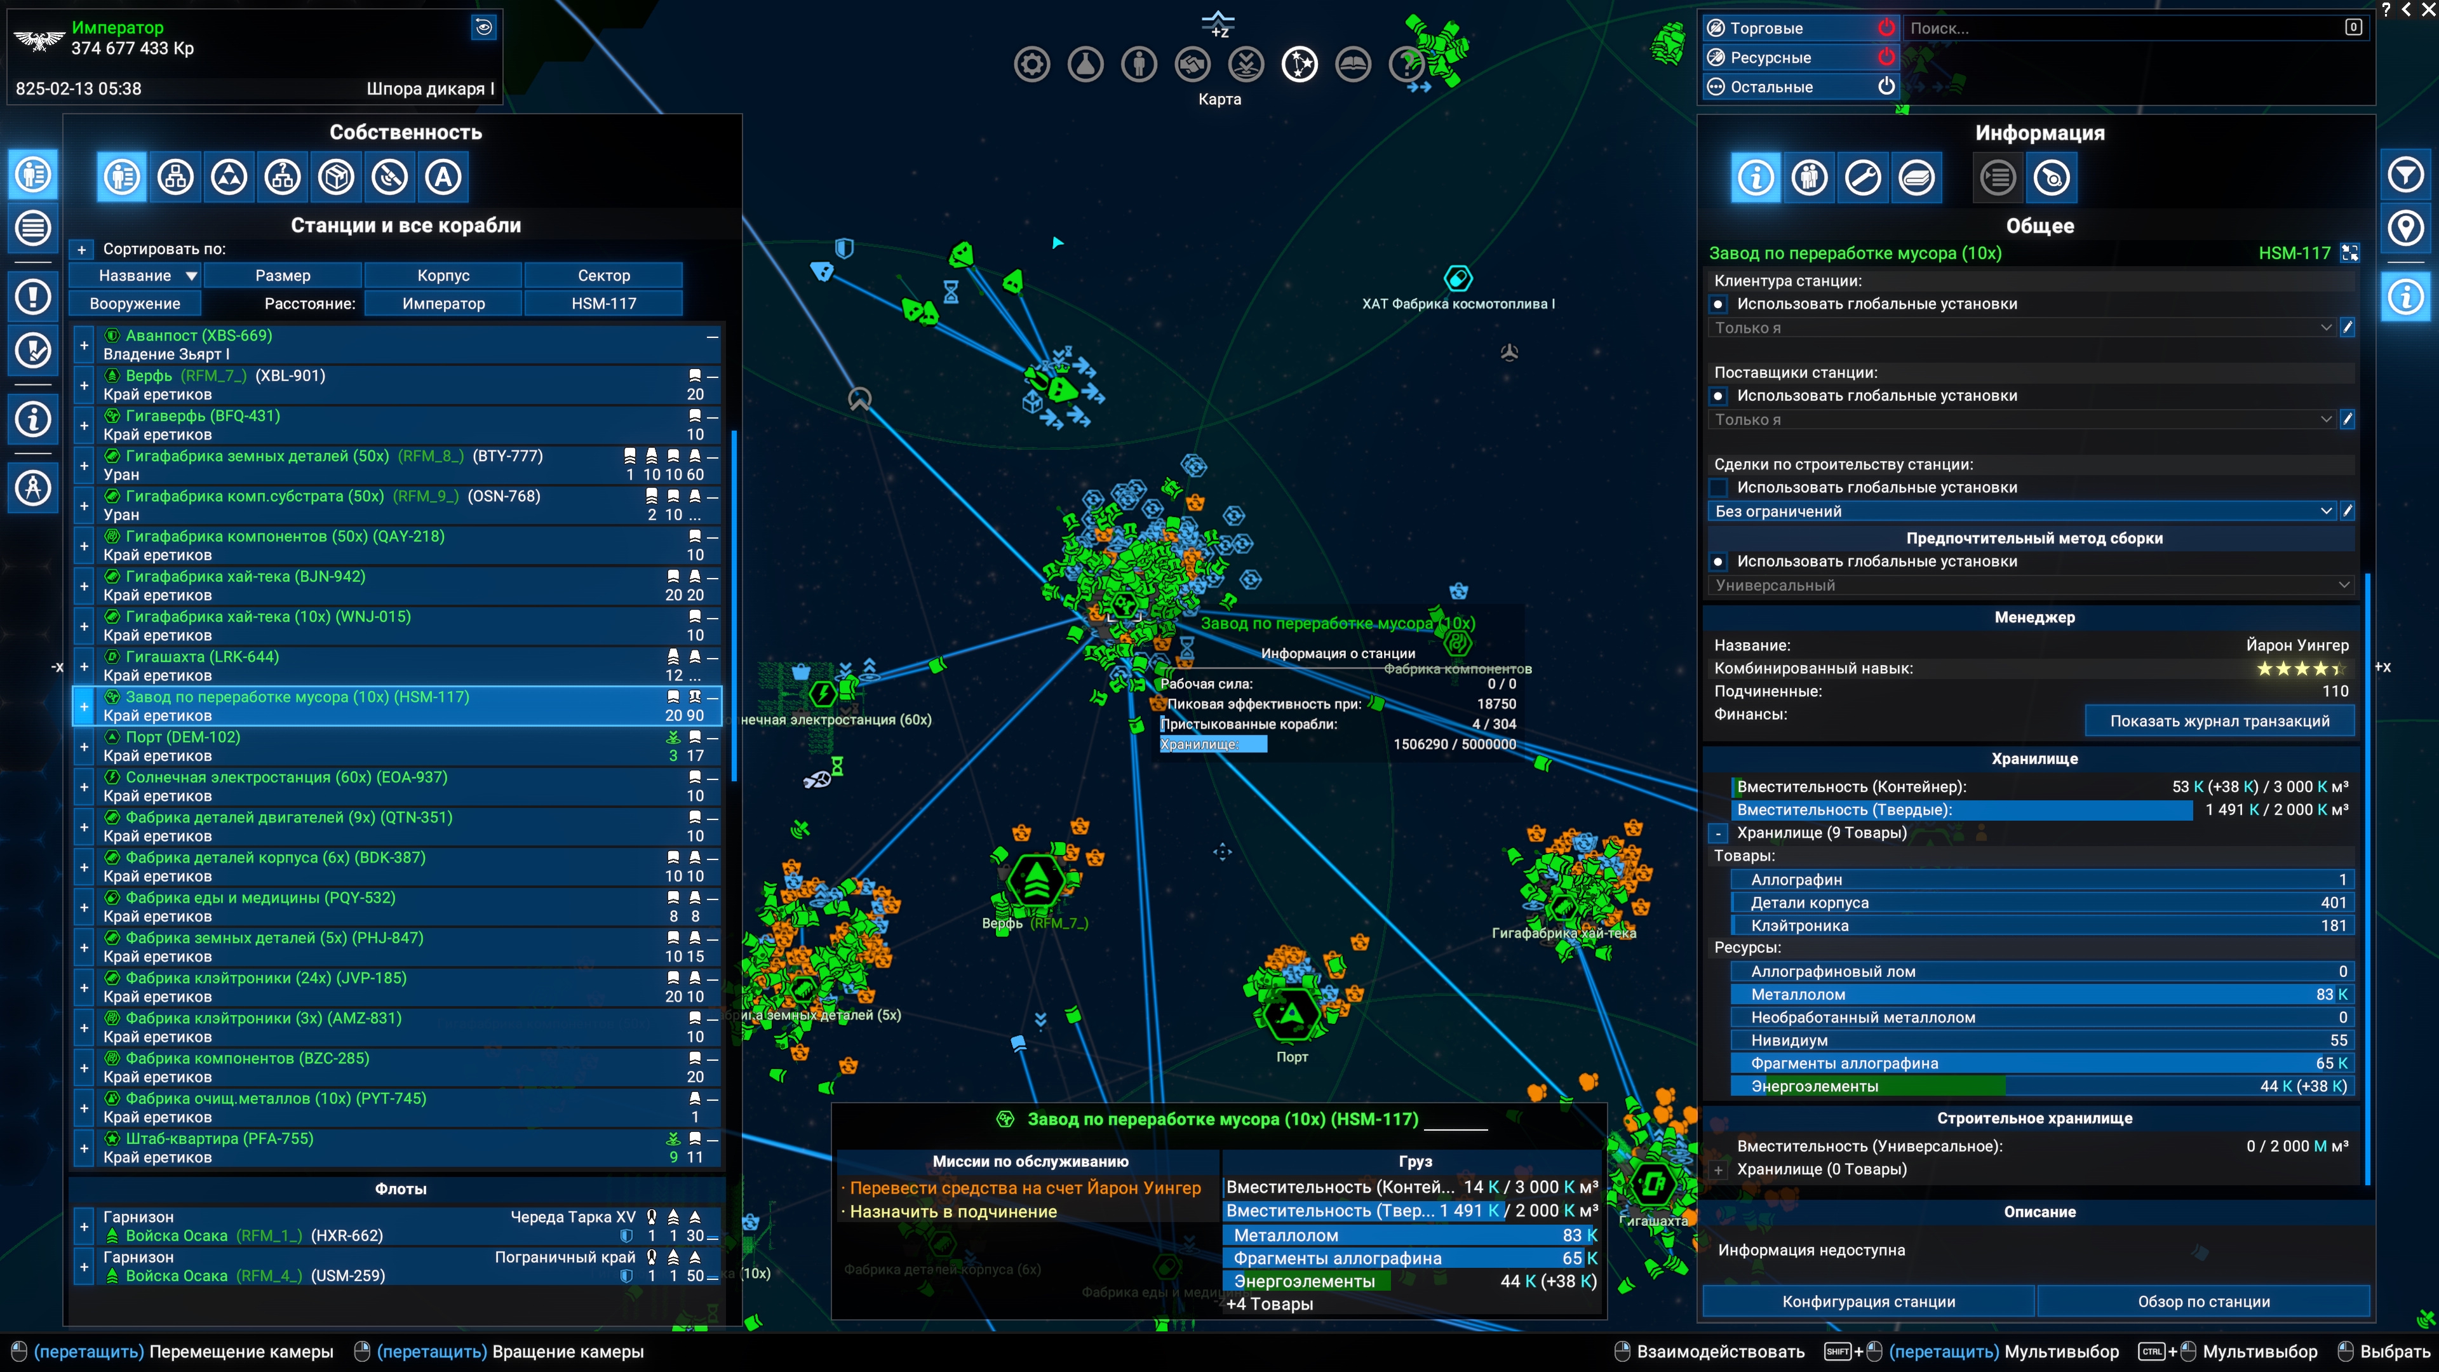The height and width of the screenshot is (1372, 2439).
Task: Click the Карта map icon in top bar
Action: (1299, 64)
